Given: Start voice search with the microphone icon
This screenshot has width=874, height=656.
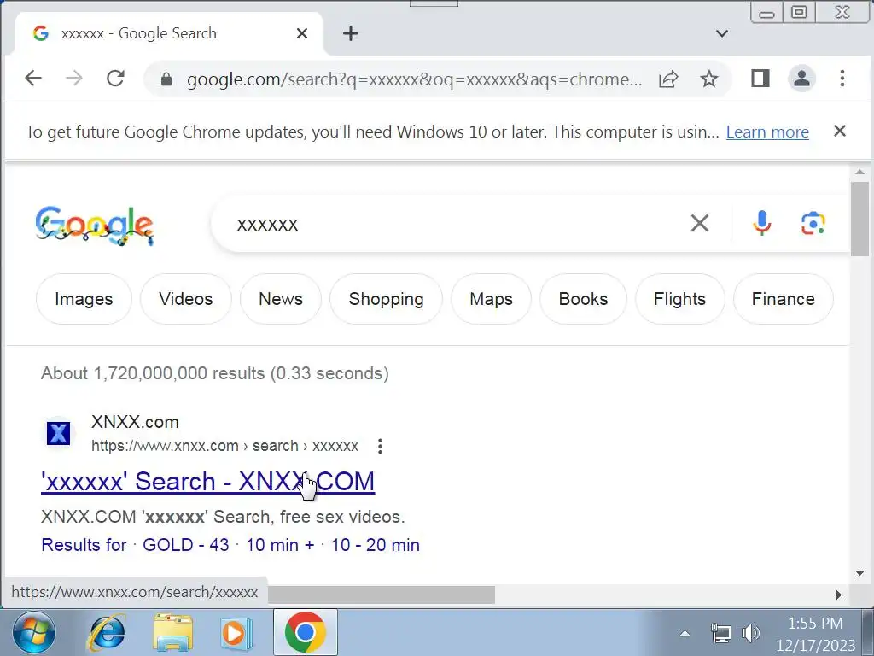Looking at the screenshot, I should pos(762,224).
